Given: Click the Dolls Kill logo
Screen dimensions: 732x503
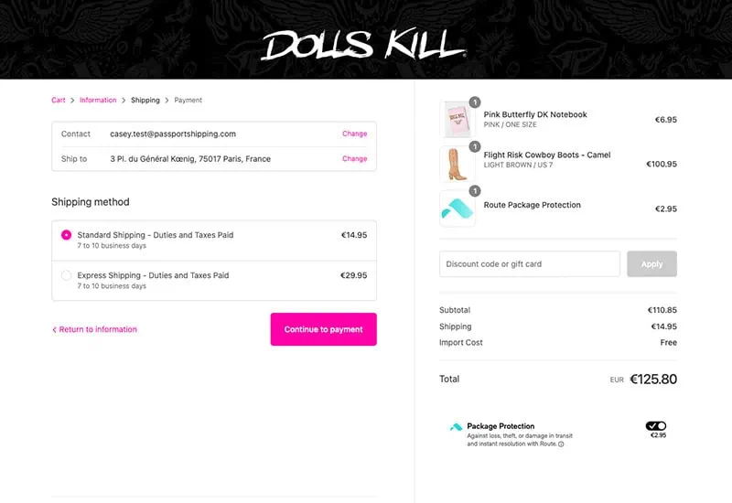Looking at the screenshot, I should tap(363, 45).
